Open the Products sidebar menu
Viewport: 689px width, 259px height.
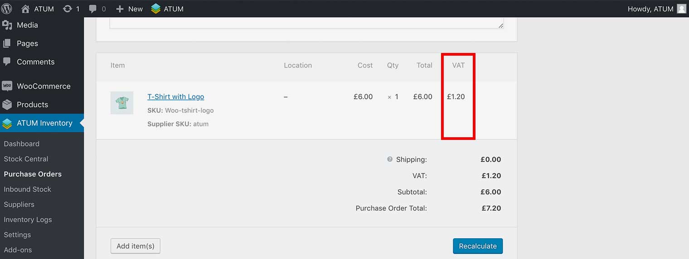pos(32,105)
